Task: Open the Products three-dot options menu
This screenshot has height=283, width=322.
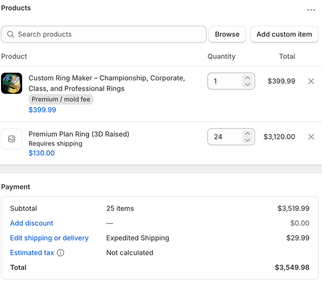Action: (x=311, y=10)
